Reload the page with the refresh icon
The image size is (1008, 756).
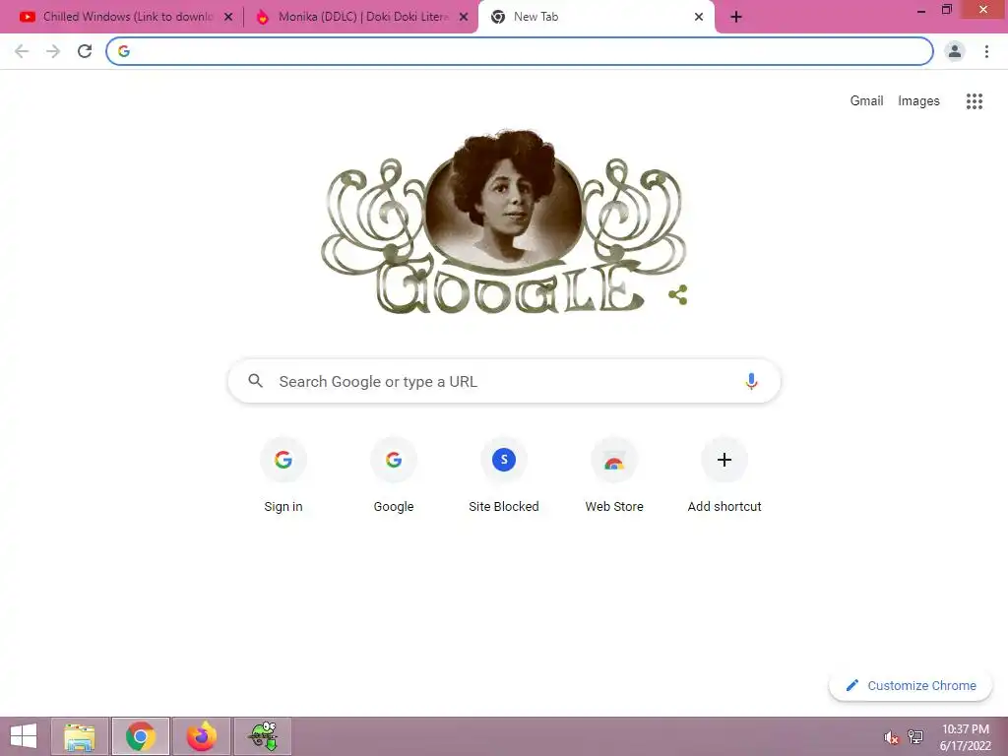[x=85, y=51]
